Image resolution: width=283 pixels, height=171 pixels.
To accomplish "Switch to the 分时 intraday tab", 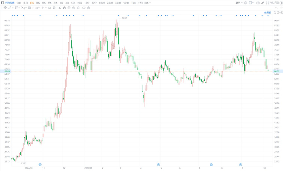I will click(x=19, y=3).
